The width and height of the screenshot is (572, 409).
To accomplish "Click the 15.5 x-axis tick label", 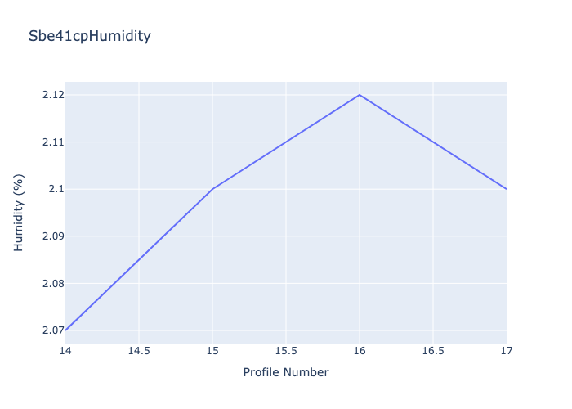I will coord(286,351).
